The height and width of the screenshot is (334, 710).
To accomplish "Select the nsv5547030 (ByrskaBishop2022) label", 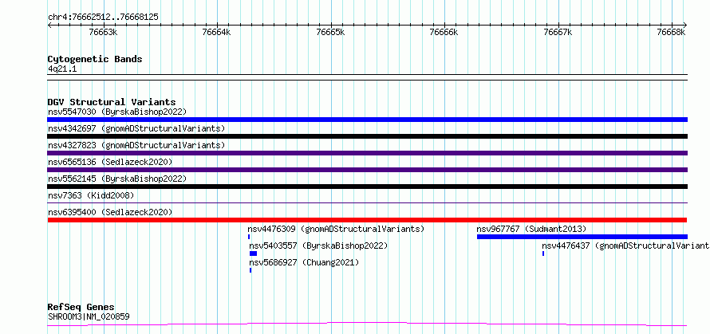I will tap(117, 112).
